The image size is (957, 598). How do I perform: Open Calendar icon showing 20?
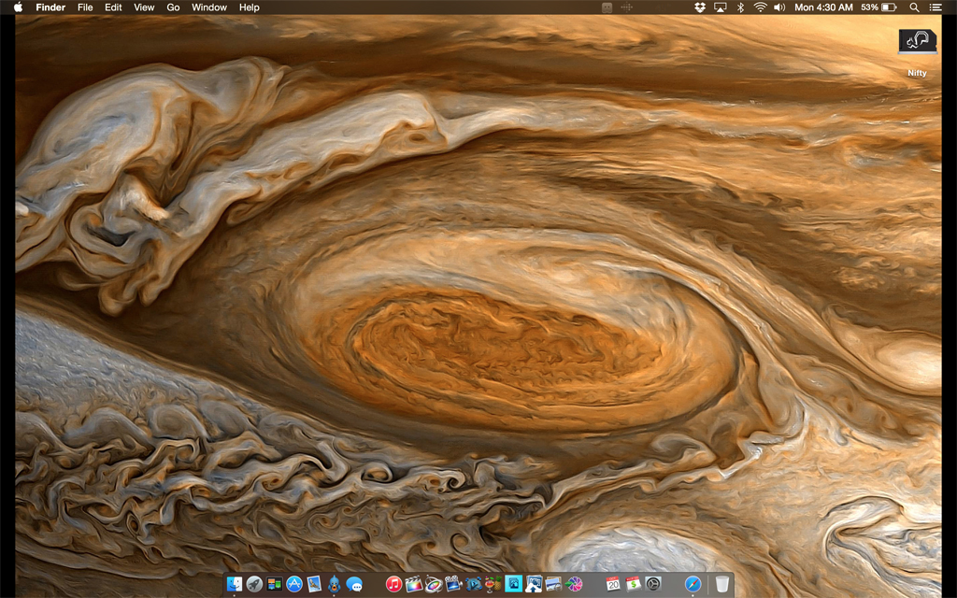tap(613, 584)
